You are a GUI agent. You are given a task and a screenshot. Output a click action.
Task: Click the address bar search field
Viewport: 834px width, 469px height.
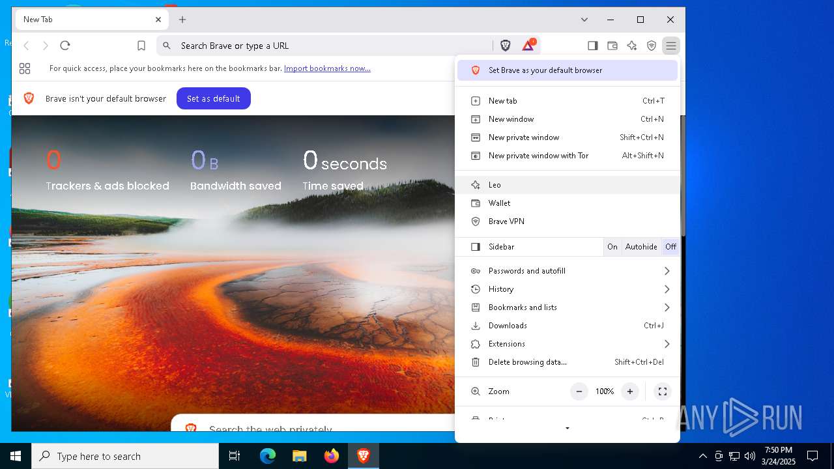point(324,46)
